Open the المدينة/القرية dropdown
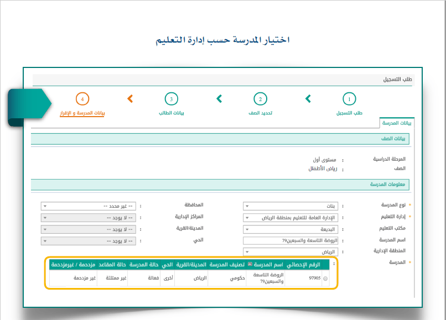This screenshot has width=446, height=320. pyautogui.click(x=89, y=229)
